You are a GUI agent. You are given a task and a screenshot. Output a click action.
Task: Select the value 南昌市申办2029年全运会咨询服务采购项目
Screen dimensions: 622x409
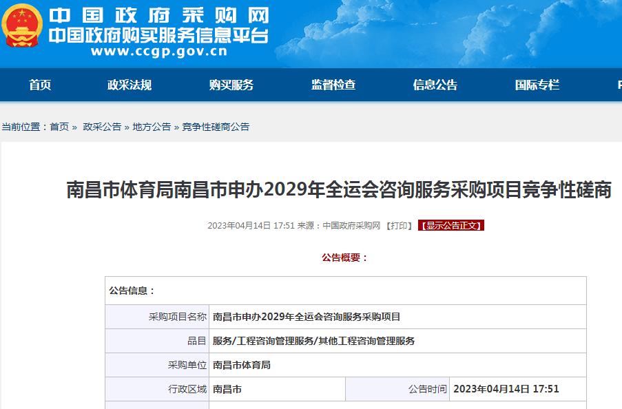coord(307,317)
